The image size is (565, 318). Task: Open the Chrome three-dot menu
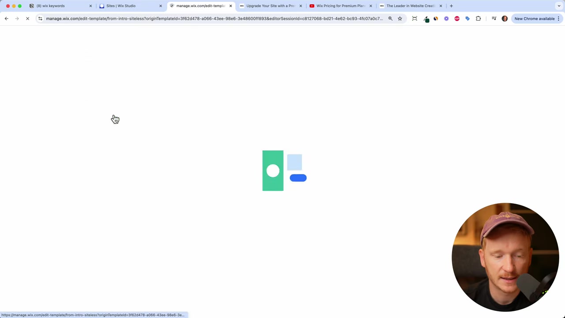click(558, 19)
